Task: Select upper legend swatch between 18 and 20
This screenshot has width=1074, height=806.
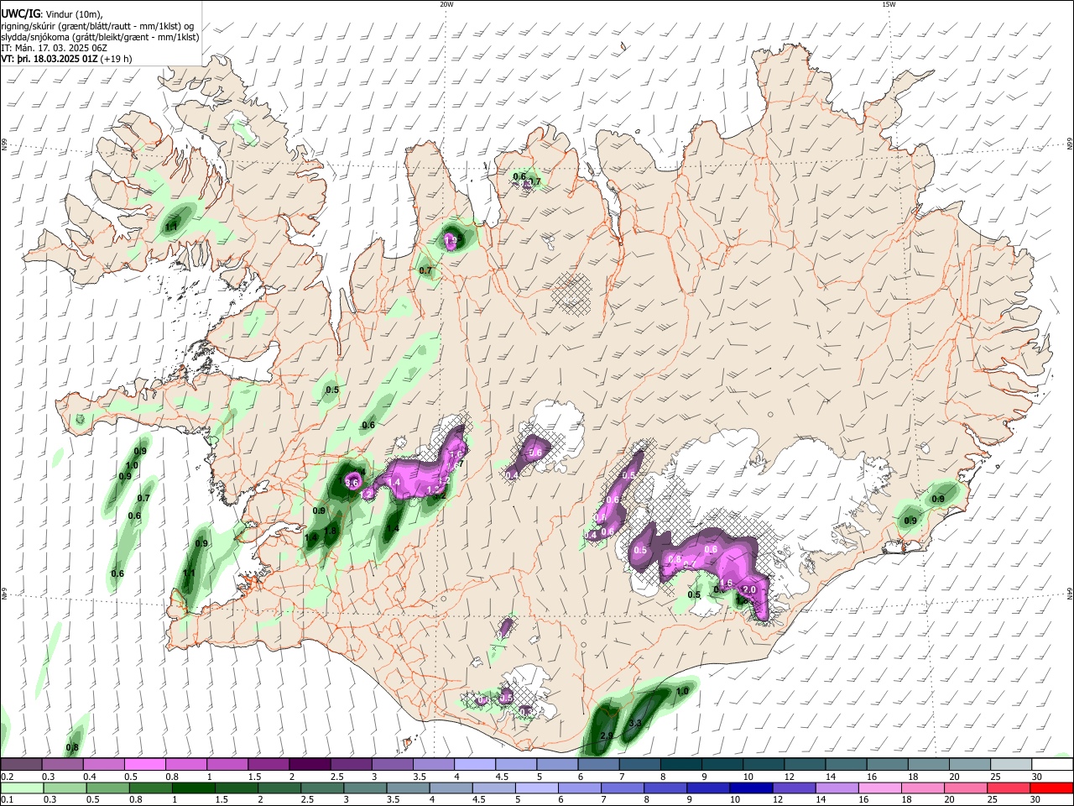Action: coord(927,765)
